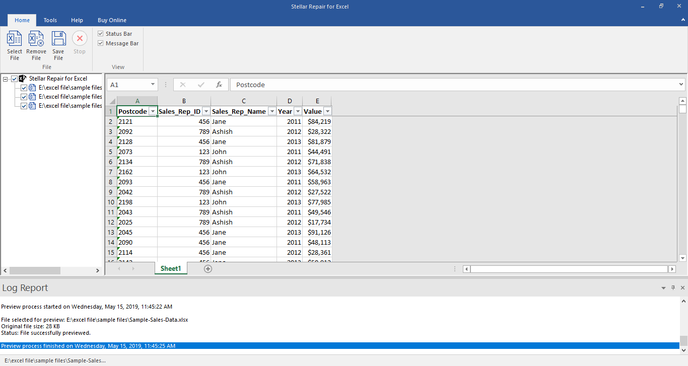Toggle the Stellar Repair for Excel root checkbox
Screen dimensions: 688x366
pos(14,79)
